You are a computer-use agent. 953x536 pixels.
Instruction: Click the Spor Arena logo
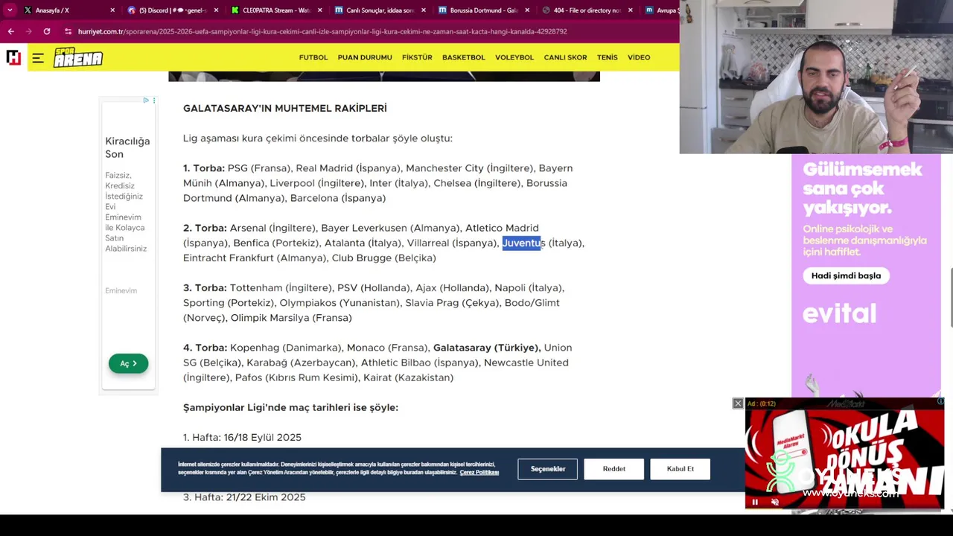pyautogui.click(x=78, y=57)
